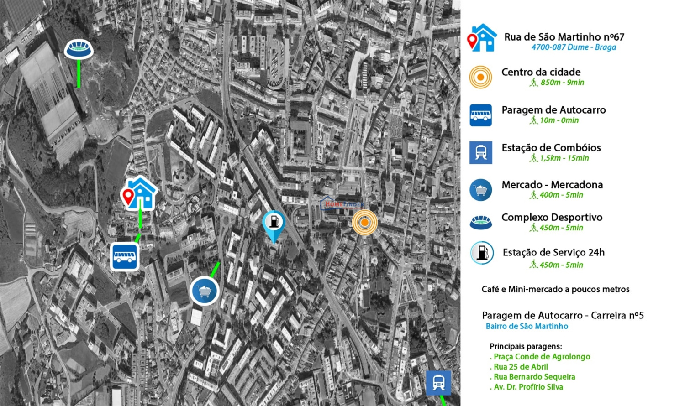
Task: Select the fuel icon beside Estação de Serviço 24h
Action: (x=482, y=253)
